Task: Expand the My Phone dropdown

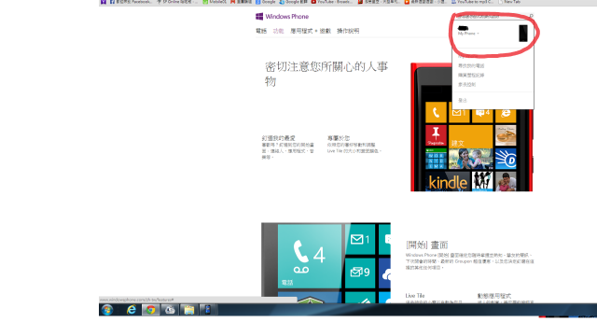Action: click(468, 34)
